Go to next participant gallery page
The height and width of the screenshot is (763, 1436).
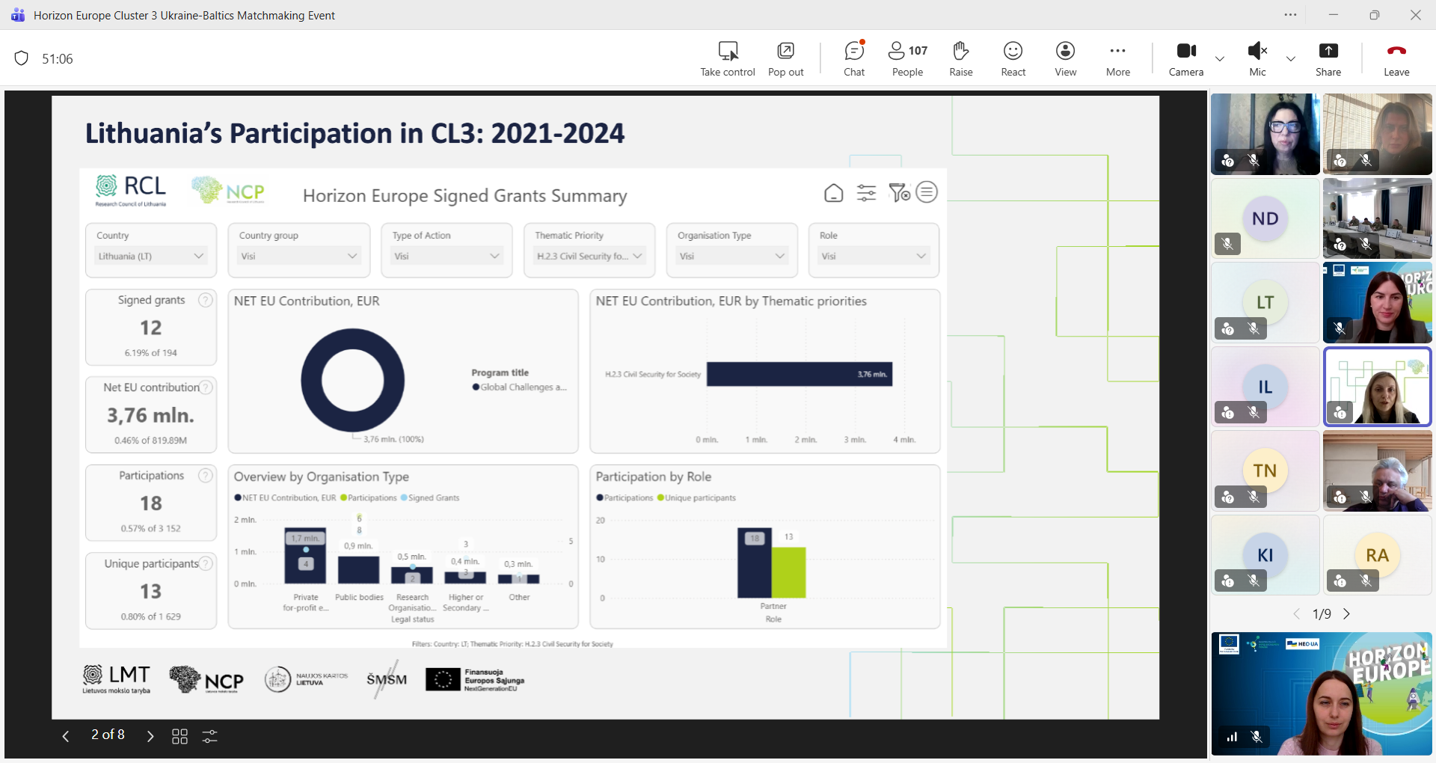1347,614
